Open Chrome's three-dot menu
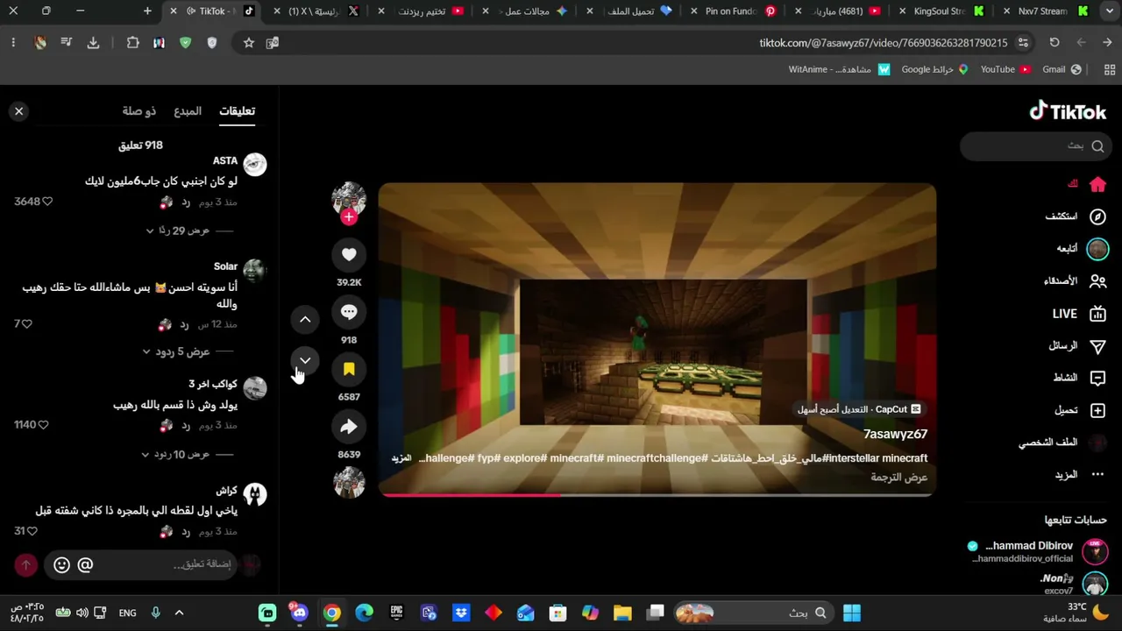Screen dimensions: 1122x631 click(x=13, y=42)
